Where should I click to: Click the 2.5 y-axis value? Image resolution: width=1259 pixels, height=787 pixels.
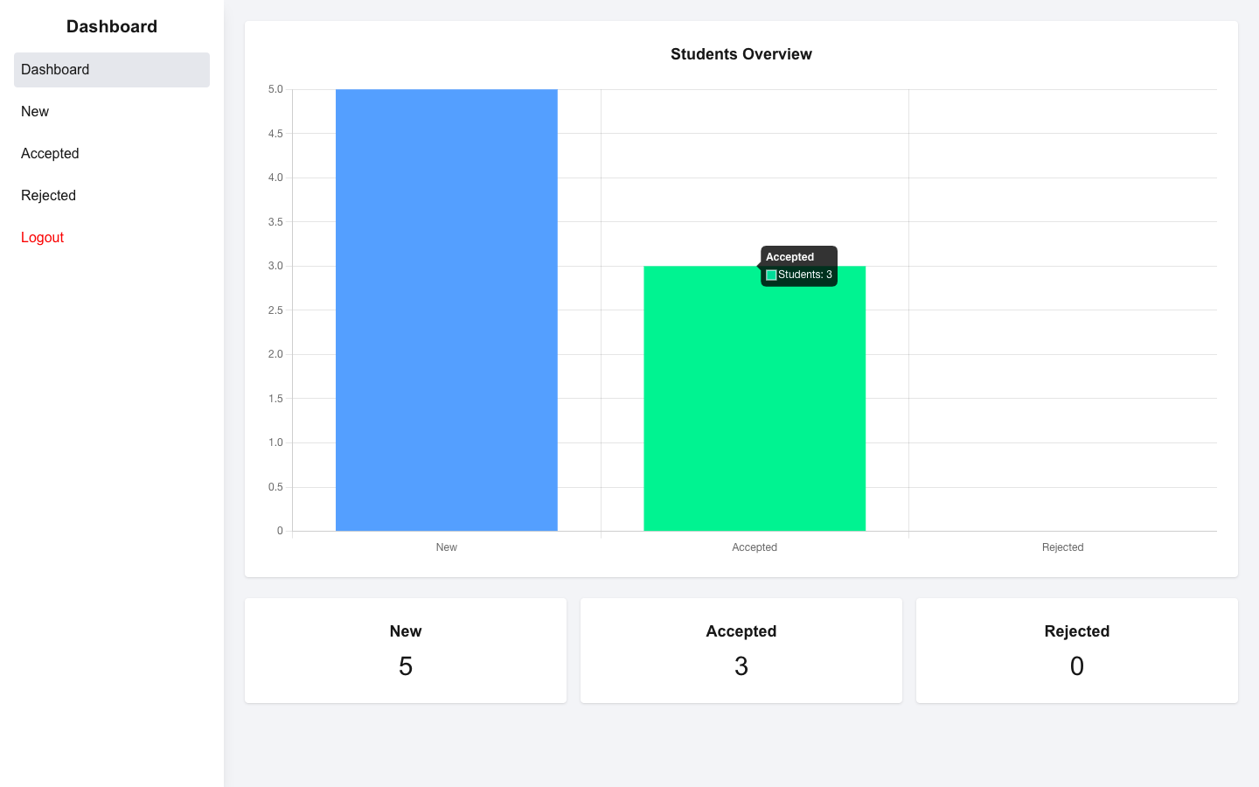pyautogui.click(x=275, y=310)
